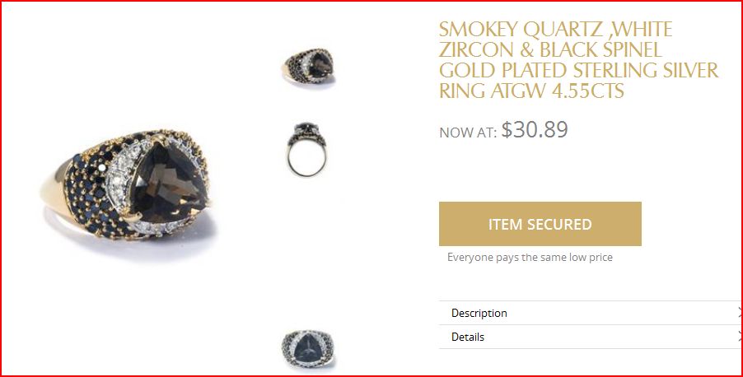Click the chevron beside the Details row
The height and width of the screenshot is (377, 743).
741,337
